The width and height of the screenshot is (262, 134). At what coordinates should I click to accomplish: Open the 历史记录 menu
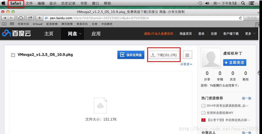coord(68,3)
